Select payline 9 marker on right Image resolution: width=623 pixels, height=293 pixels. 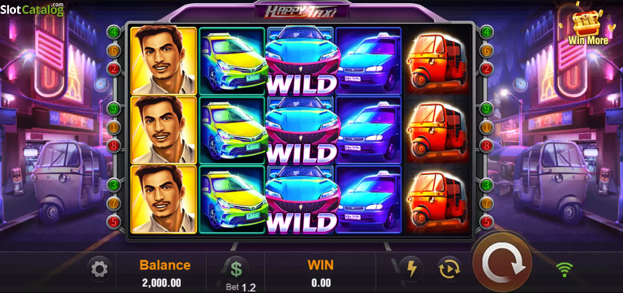coord(486,108)
